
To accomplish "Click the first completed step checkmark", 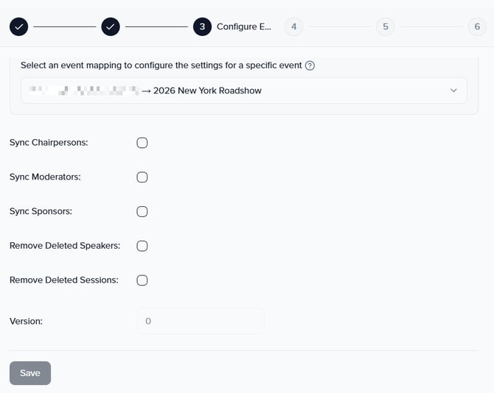I will point(19,26).
